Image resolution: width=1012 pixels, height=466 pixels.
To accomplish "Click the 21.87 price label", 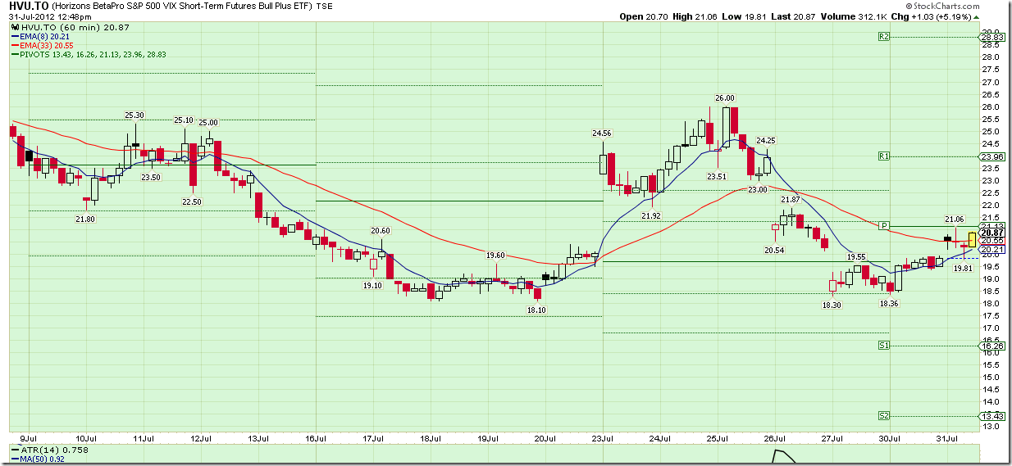I will (791, 199).
